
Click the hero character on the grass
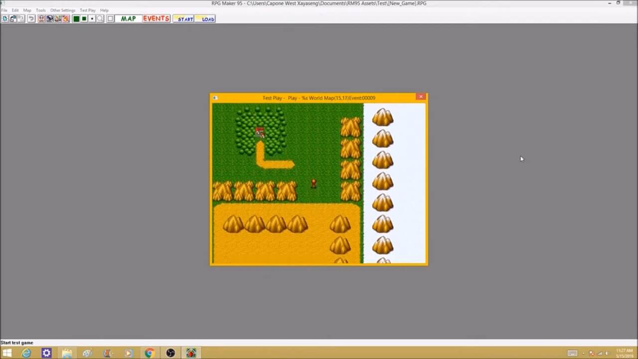(x=314, y=183)
